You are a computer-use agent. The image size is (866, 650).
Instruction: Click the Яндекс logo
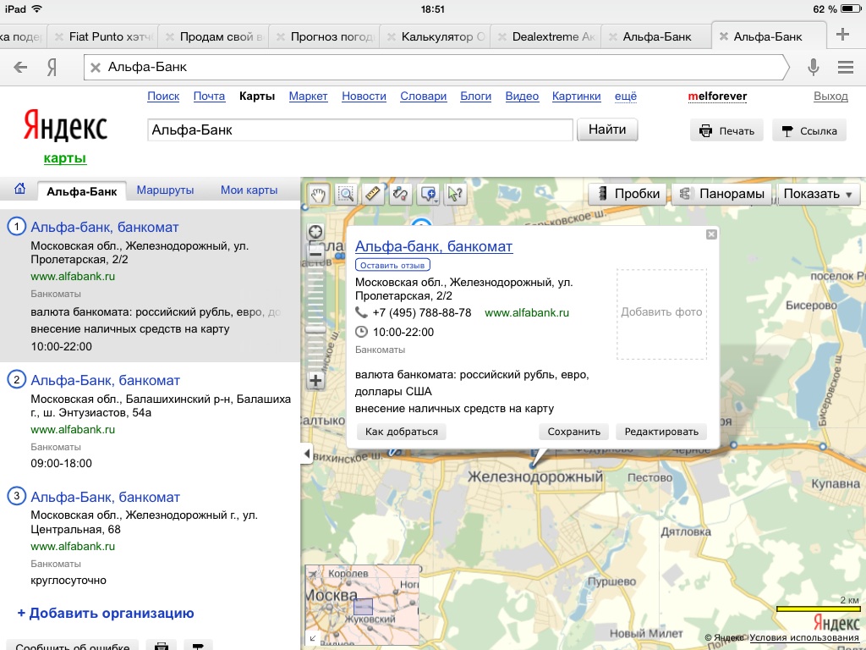pyautogui.click(x=65, y=125)
